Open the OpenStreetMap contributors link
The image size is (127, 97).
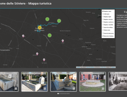[90, 67]
